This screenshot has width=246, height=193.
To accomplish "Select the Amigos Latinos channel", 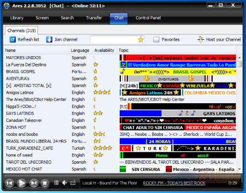I will coord(20,93).
